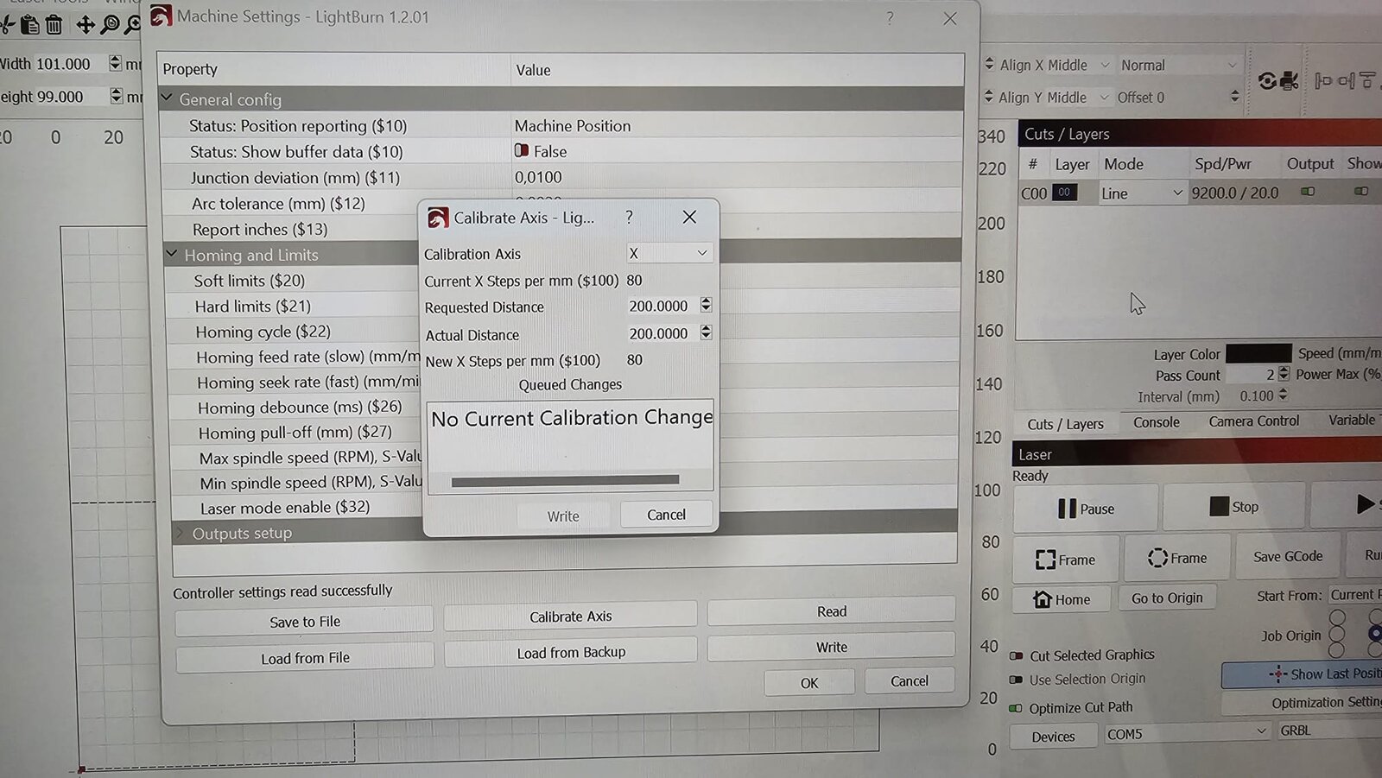Screen dimensions: 1382x778
Task: Switch to the Cuts / Layers bottom tab
Action: coord(1065,424)
